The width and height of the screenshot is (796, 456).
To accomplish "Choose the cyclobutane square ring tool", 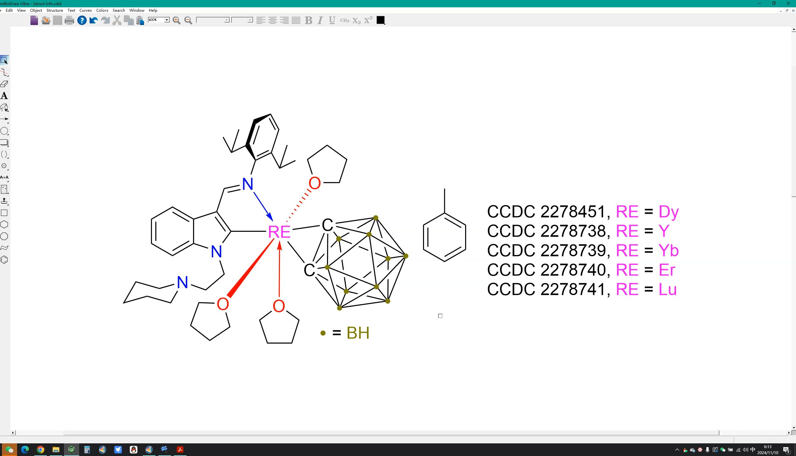I will (4, 213).
